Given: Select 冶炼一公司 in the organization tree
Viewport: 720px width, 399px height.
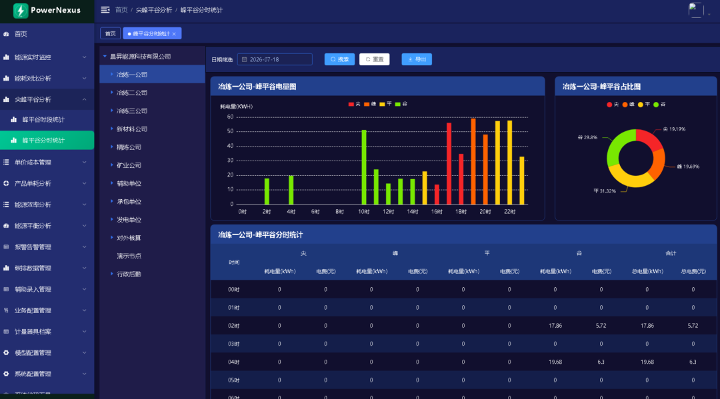Looking at the screenshot, I should click(x=152, y=75).
